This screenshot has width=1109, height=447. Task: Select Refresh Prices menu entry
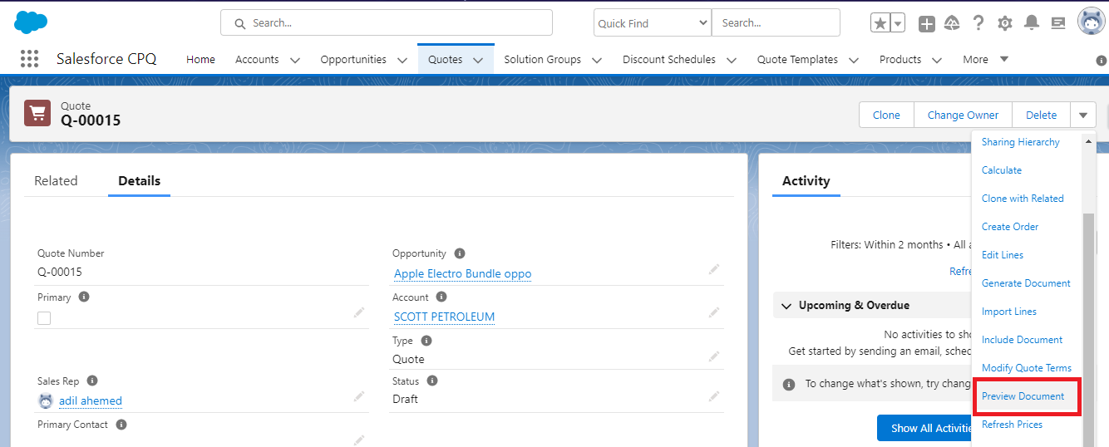(1012, 425)
